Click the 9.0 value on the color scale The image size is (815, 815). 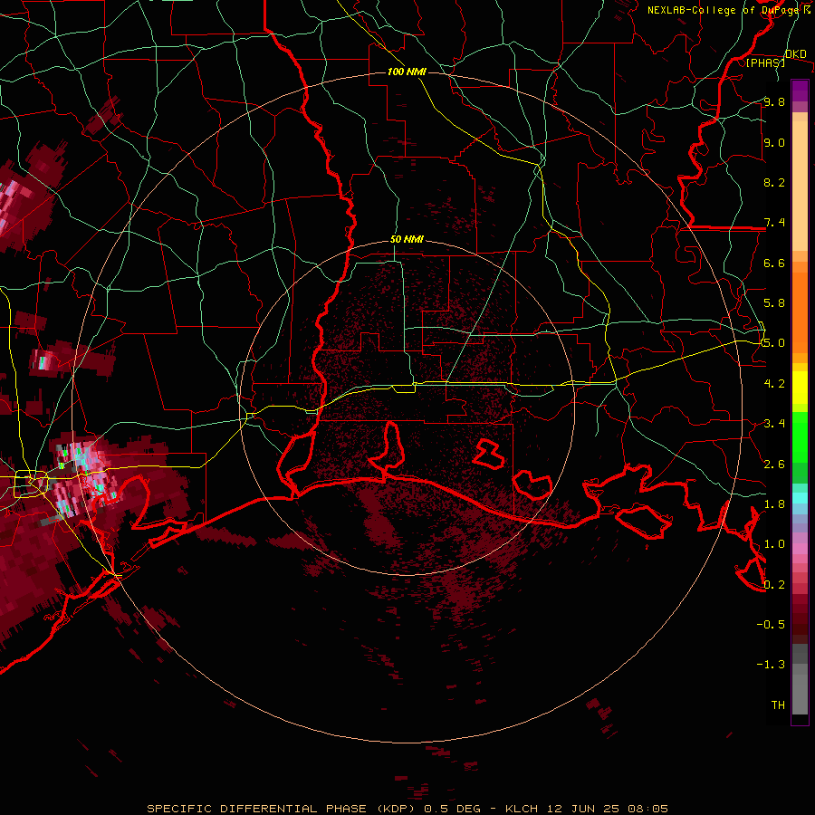tap(774, 142)
